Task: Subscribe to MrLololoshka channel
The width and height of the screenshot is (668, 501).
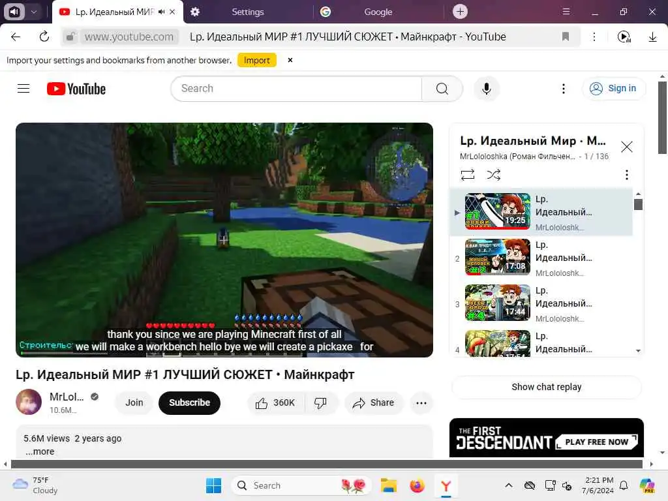Action: 190,402
